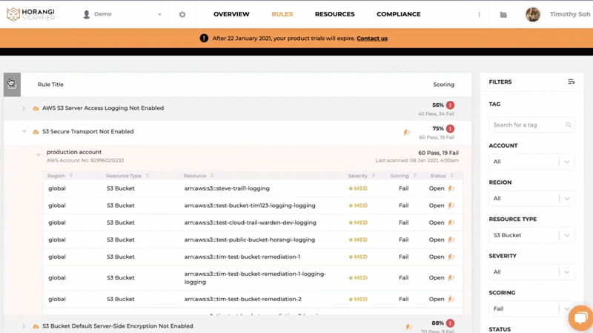Click the select-all box beside Rule Title
593x333 pixels.
12,85
